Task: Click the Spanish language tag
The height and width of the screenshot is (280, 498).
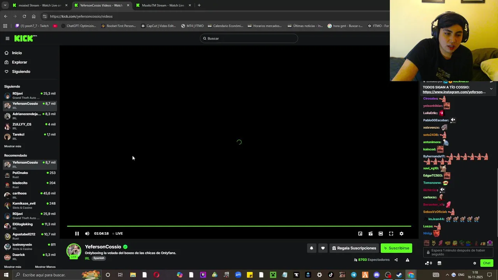Action: click(99, 258)
